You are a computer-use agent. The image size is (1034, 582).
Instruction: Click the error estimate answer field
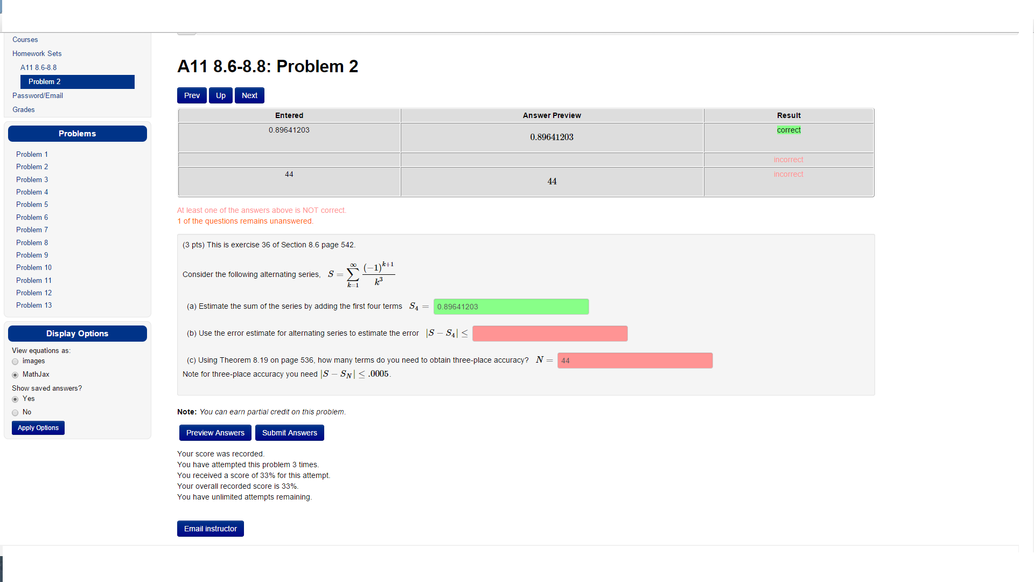550,334
